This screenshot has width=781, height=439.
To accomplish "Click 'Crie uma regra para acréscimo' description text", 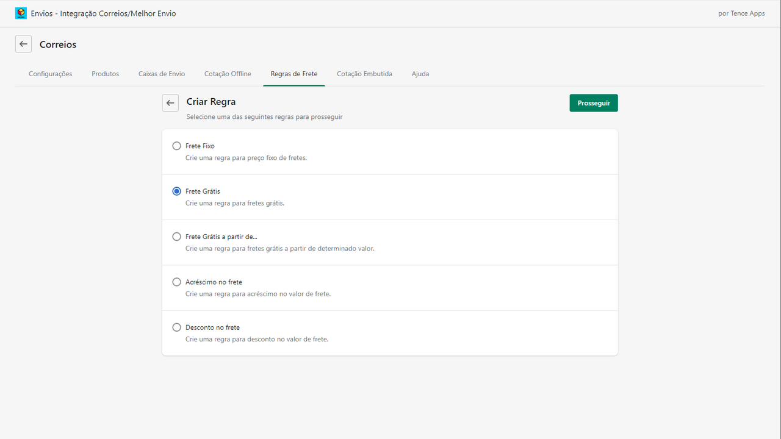I will coord(258,294).
